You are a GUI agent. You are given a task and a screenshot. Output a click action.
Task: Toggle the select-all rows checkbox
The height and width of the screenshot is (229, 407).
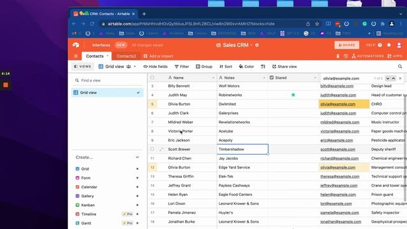[x=152, y=78]
